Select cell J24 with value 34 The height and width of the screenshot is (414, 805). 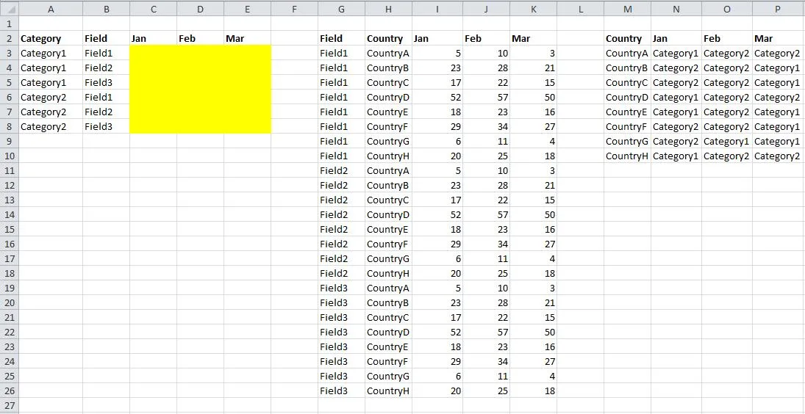(486, 361)
